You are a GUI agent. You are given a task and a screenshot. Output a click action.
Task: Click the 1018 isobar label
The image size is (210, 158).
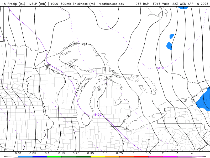83,44
